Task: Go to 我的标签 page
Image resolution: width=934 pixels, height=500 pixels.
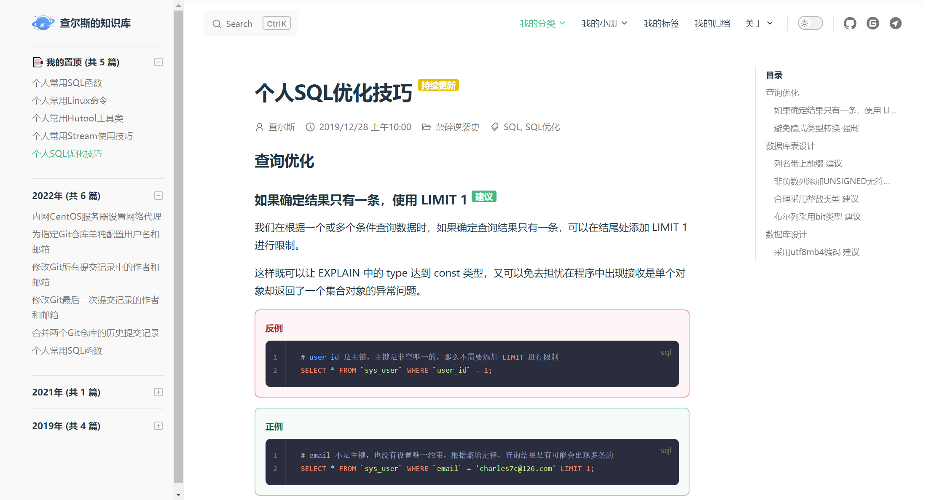Action: coord(661,23)
